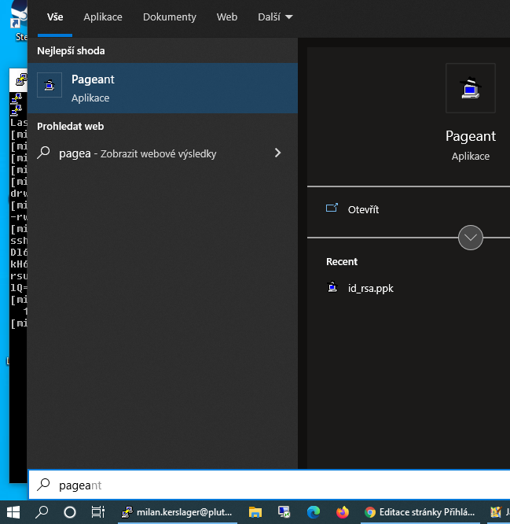Click the PuTTY window title icon
Viewport: 510px width, 524px height.
[x=21, y=80]
